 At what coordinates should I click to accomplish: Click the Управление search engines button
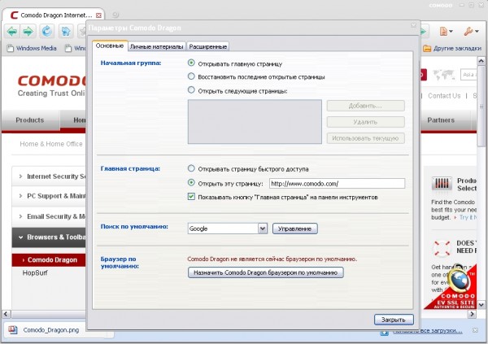[294, 229]
